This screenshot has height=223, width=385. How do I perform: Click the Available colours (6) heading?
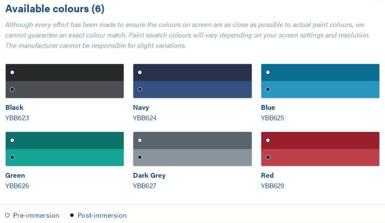(55, 9)
